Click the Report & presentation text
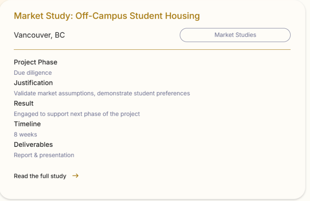Viewport: 310px width, 201px height. click(x=44, y=155)
